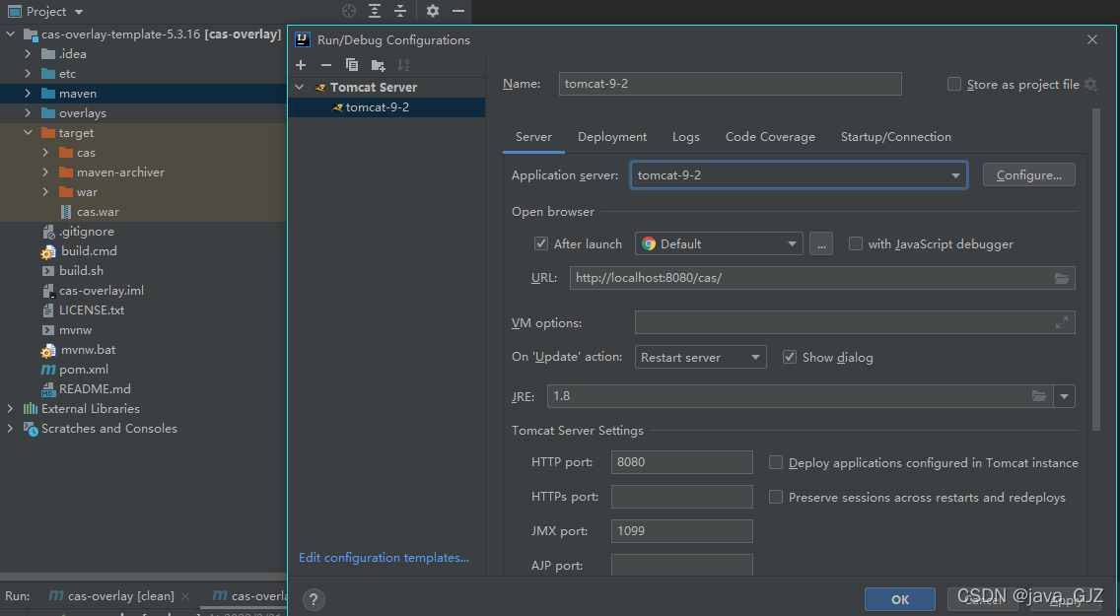Enable with JavaScript debugger checkbox
The width and height of the screenshot is (1120, 616).
point(855,243)
